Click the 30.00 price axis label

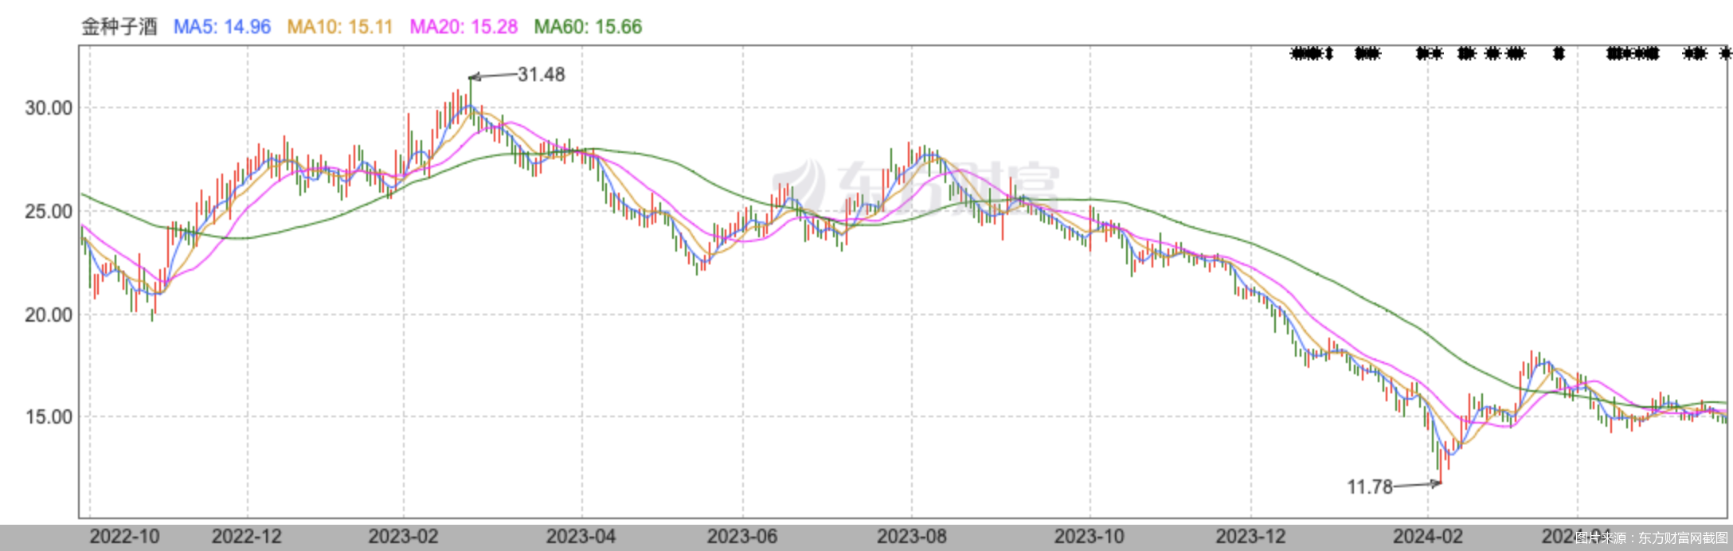click(x=49, y=108)
